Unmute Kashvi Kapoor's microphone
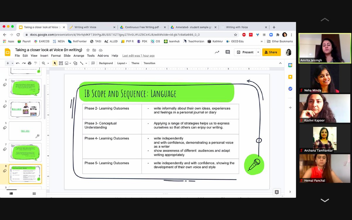352x220 pixels. click(x=302, y=120)
